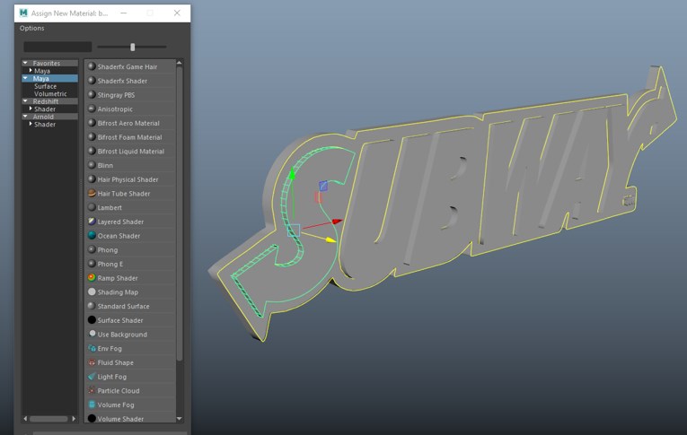Screen dimensions: 687x435
Task: Select the Stingray PBS material icon
Action: 92,94
